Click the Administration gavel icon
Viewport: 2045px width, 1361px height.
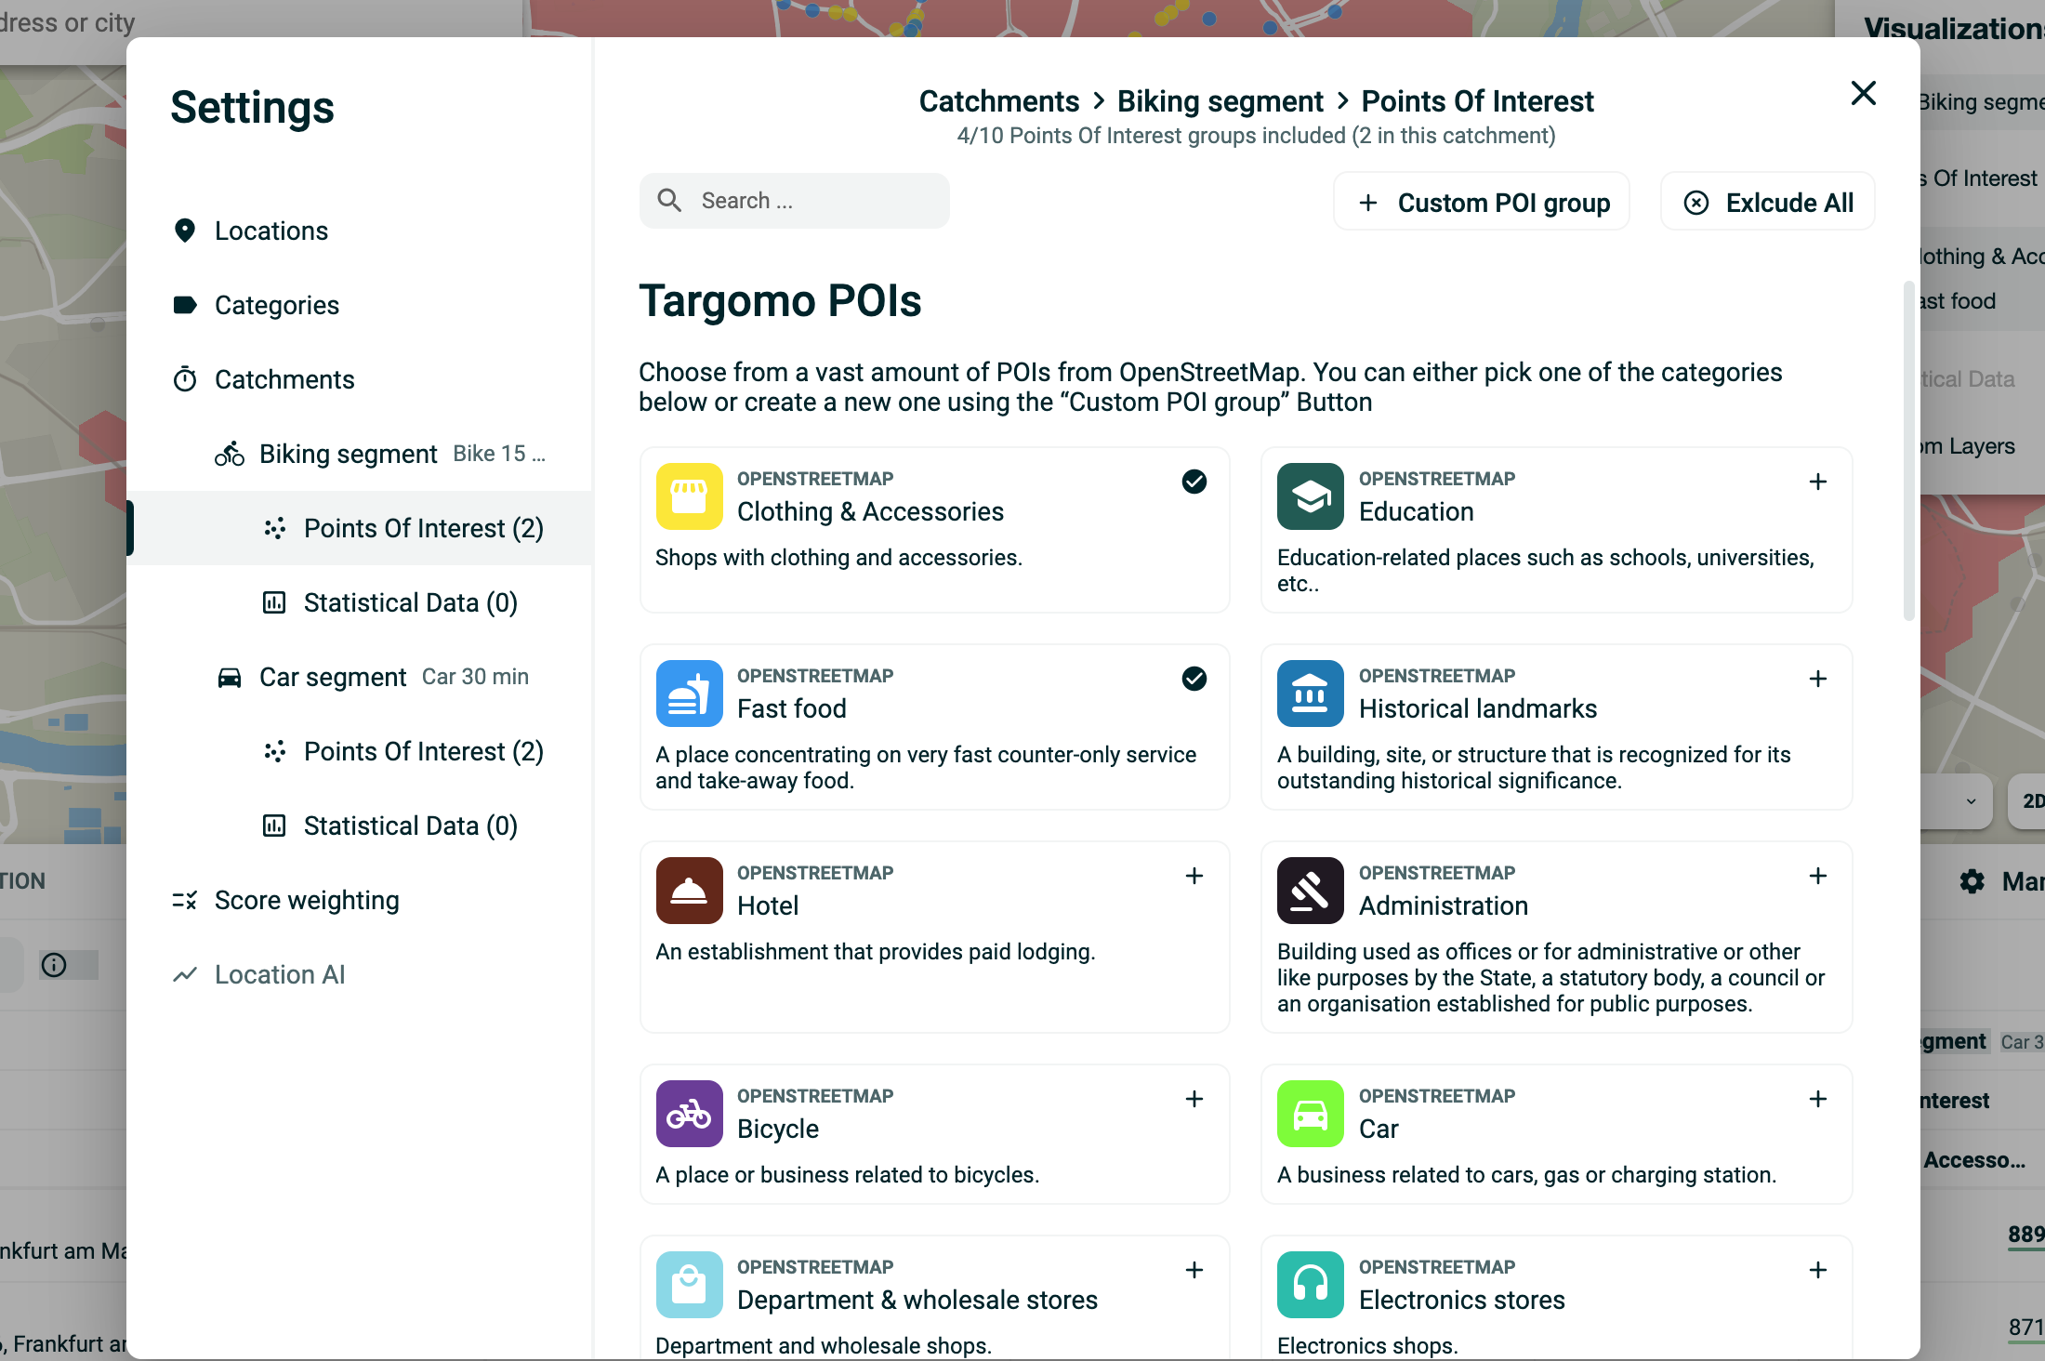tap(1310, 891)
